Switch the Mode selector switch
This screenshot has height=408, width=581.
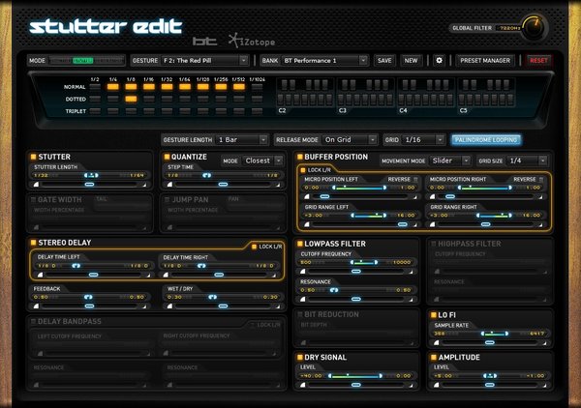click(x=86, y=60)
